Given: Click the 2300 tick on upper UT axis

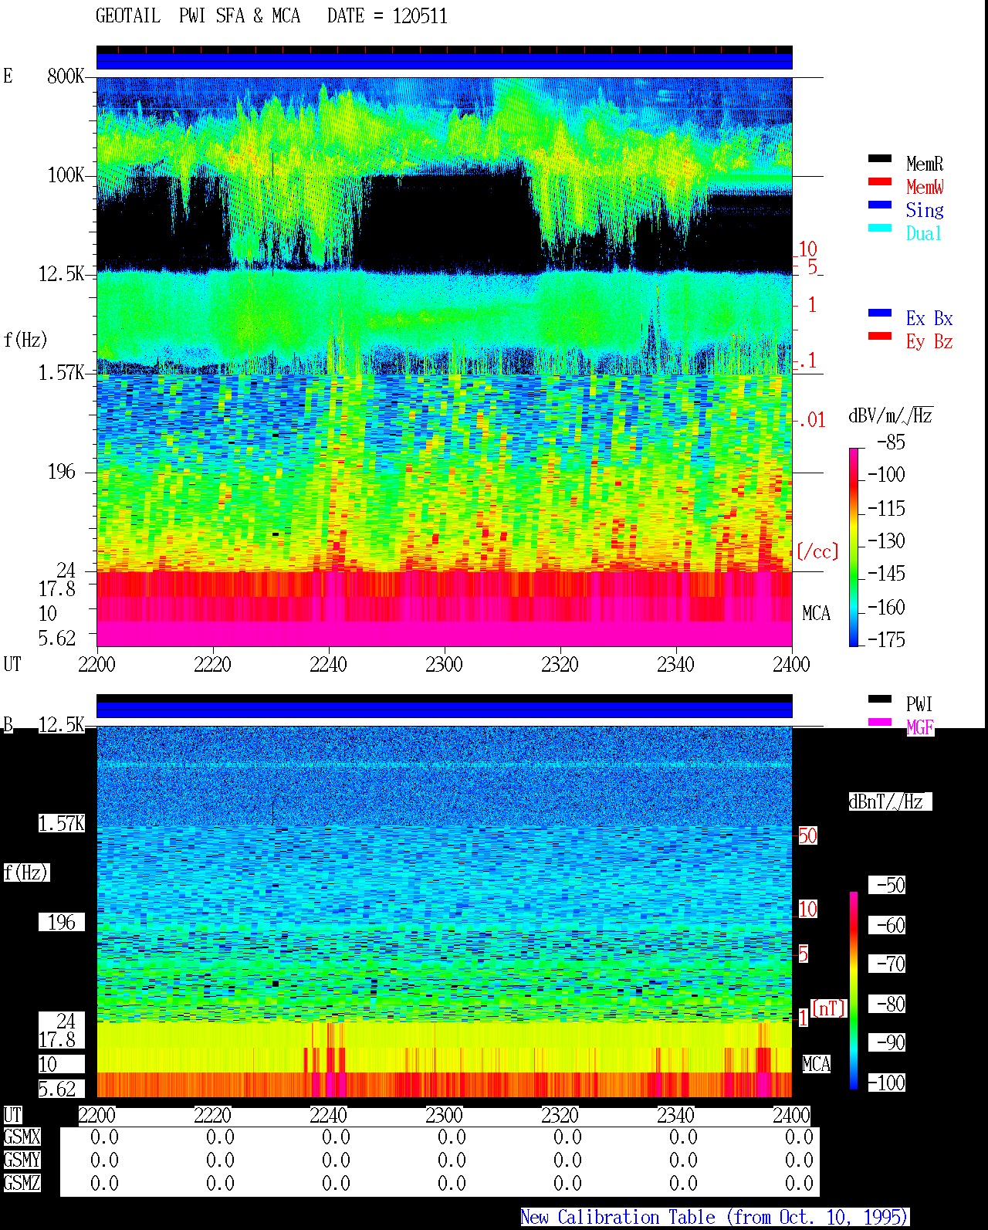Looking at the screenshot, I should [x=444, y=664].
